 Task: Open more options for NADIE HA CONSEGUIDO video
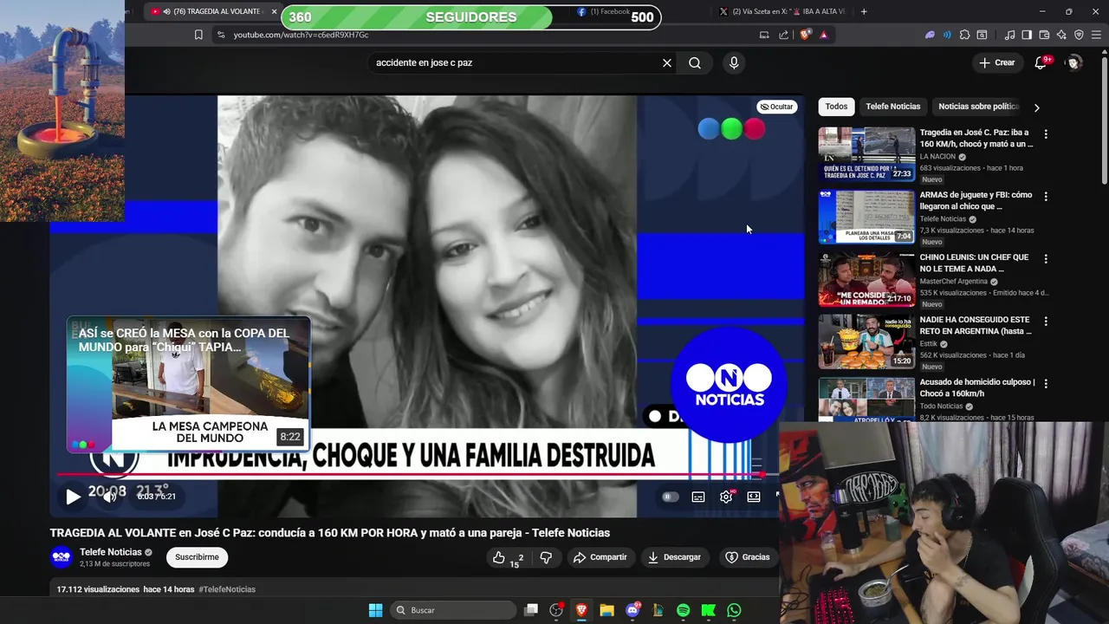(1046, 322)
